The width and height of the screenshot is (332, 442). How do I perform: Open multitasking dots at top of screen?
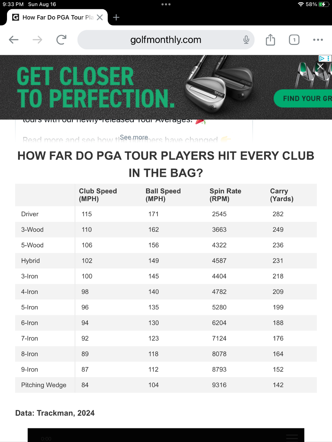[166, 4]
